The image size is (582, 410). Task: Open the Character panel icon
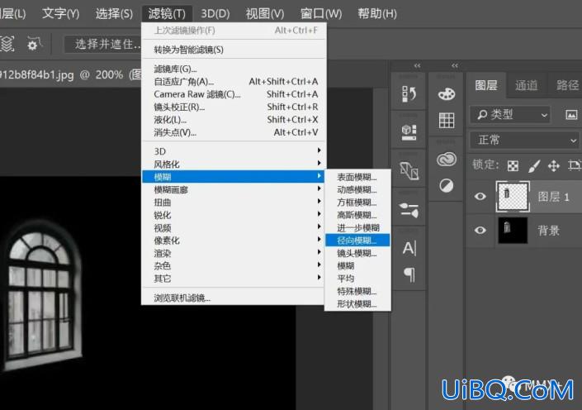(x=409, y=248)
